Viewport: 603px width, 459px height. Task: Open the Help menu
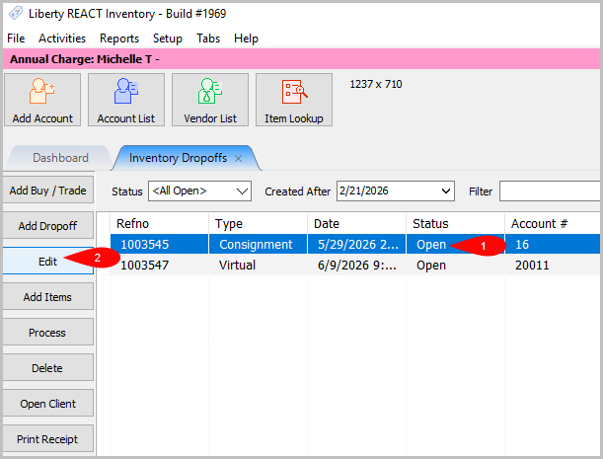click(246, 38)
